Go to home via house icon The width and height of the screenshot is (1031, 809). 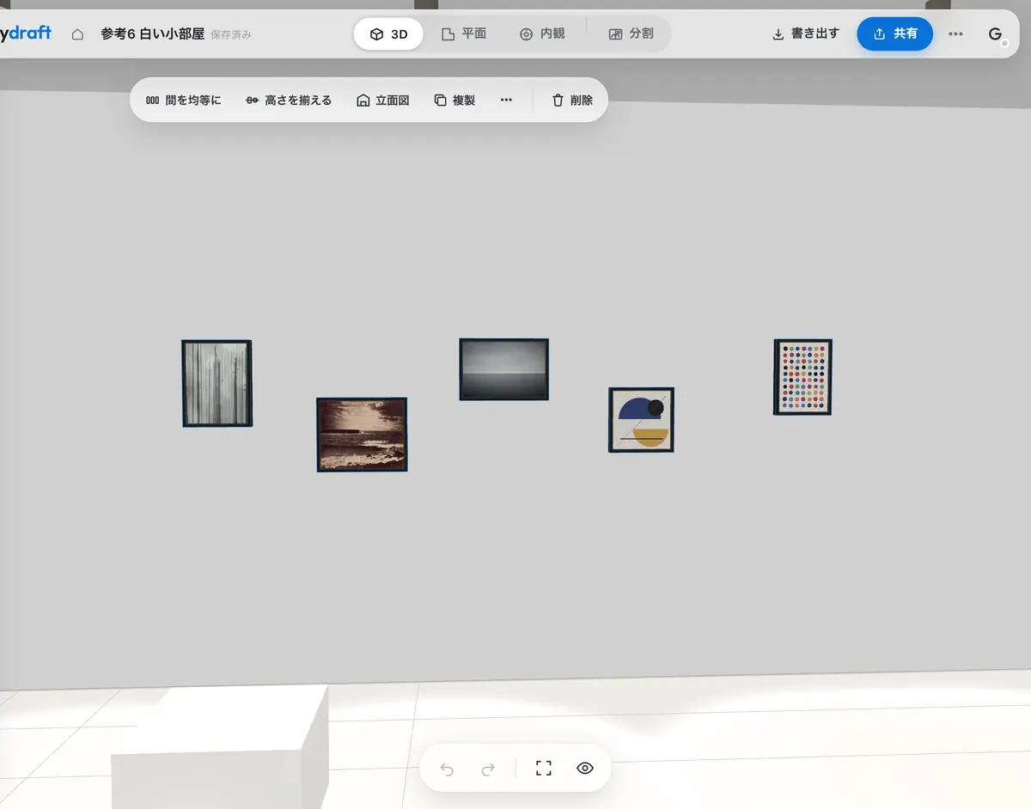(77, 34)
